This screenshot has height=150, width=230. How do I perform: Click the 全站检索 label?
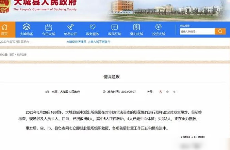click(x=185, y=26)
